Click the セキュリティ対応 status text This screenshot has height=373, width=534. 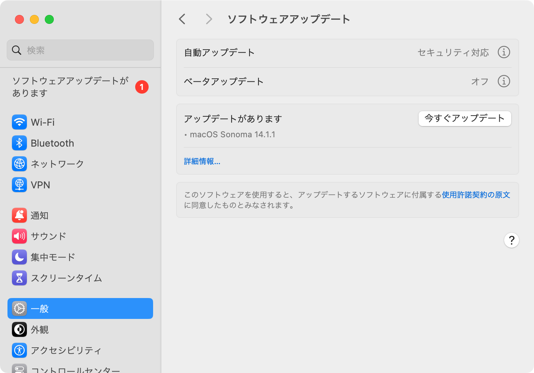(453, 53)
